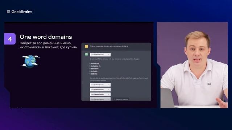The height and width of the screenshot is (130, 232).
Task: Click the text "Найдет за вас доменные имена,"
Action: click(x=46, y=43)
